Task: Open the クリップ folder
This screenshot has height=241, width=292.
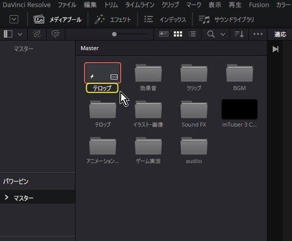Action: [194, 73]
